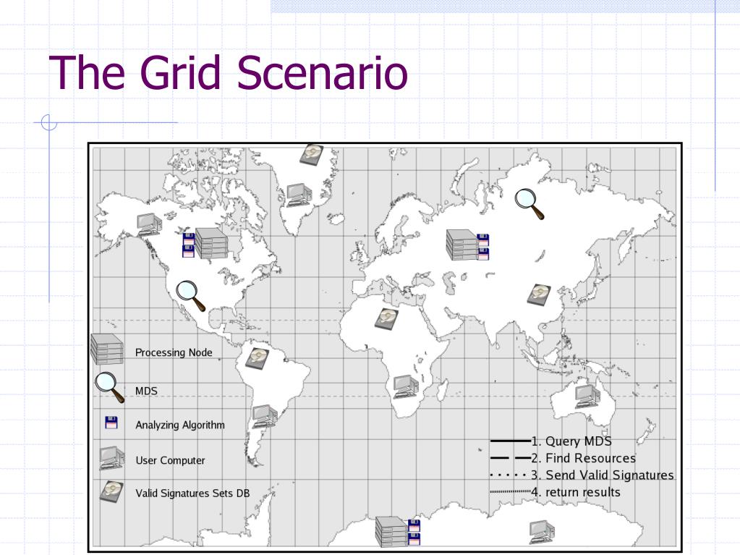Image resolution: width=740 pixels, height=555 pixels.
Task: Click the MDS magnifying glass over Siberia
Action: (x=529, y=204)
